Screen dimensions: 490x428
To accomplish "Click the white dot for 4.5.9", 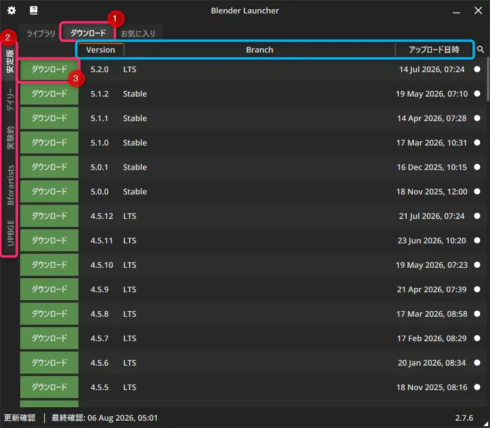I will 477,289.
